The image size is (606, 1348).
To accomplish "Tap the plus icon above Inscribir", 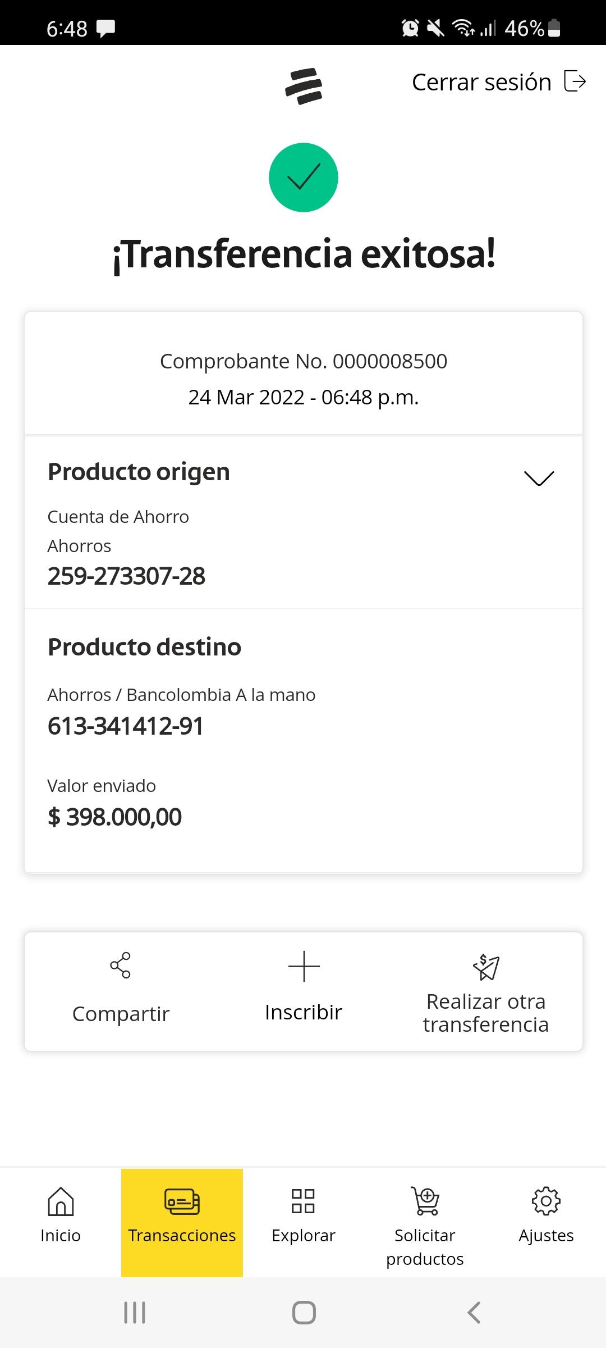I will tap(304, 966).
